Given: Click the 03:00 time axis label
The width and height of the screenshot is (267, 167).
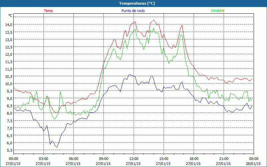Looking at the screenshot, I should point(44,159).
